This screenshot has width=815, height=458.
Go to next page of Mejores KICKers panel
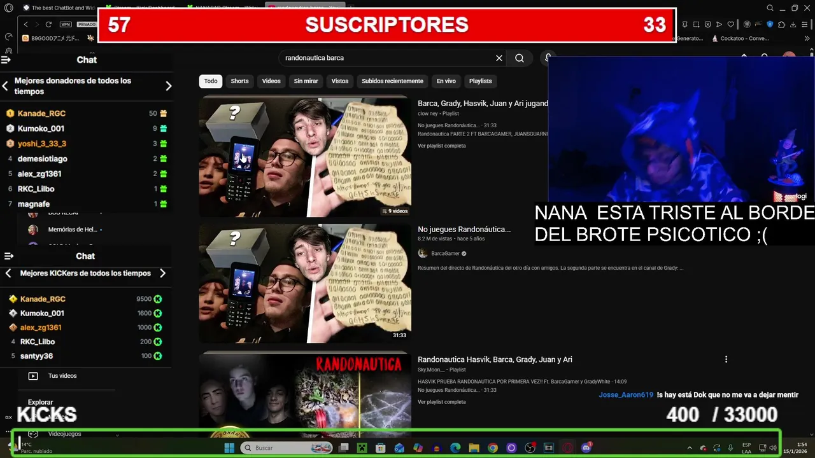pos(162,274)
